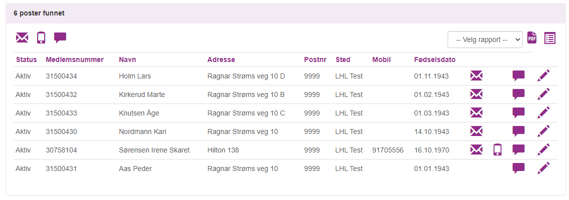The height and width of the screenshot is (200, 569).
Task: Open the Velg rapport dropdown
Action: (x=485, y=39)
